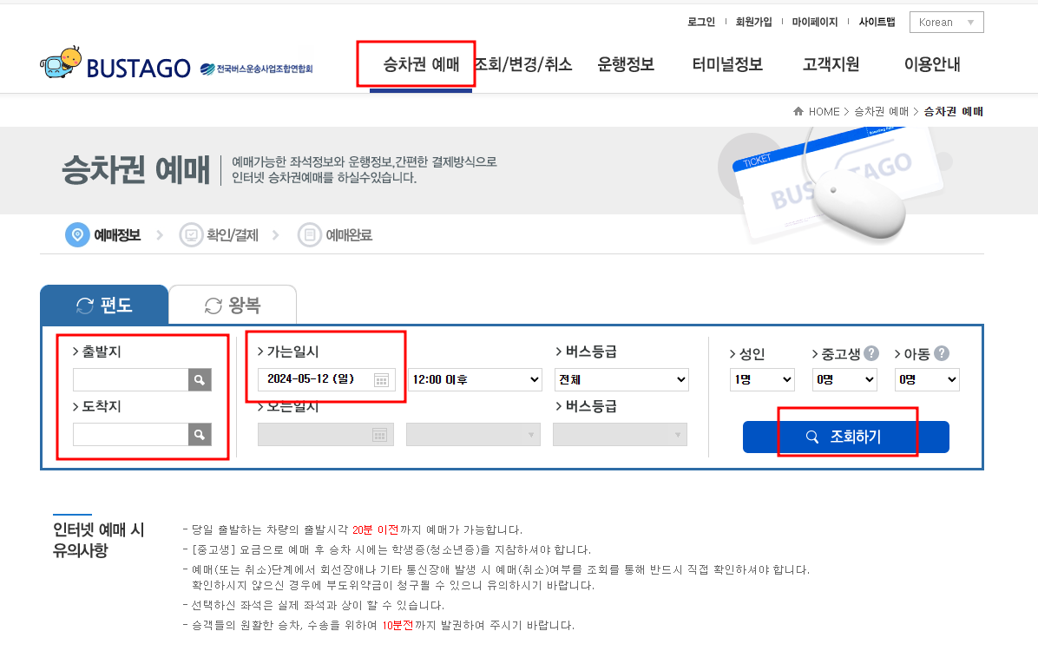Click the departure location search magnifier

click(x=200, y=379)
